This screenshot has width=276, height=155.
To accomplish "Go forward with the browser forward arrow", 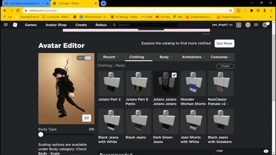I will 12,10.
